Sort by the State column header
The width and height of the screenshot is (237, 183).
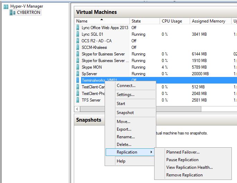coord(144,21)
